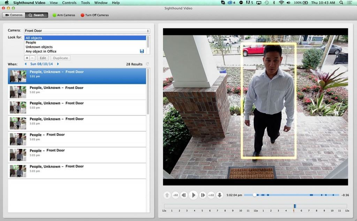Click the volume icon in menu bar
This screenshot has height=221, width=357.
click(x=288, y=3)
